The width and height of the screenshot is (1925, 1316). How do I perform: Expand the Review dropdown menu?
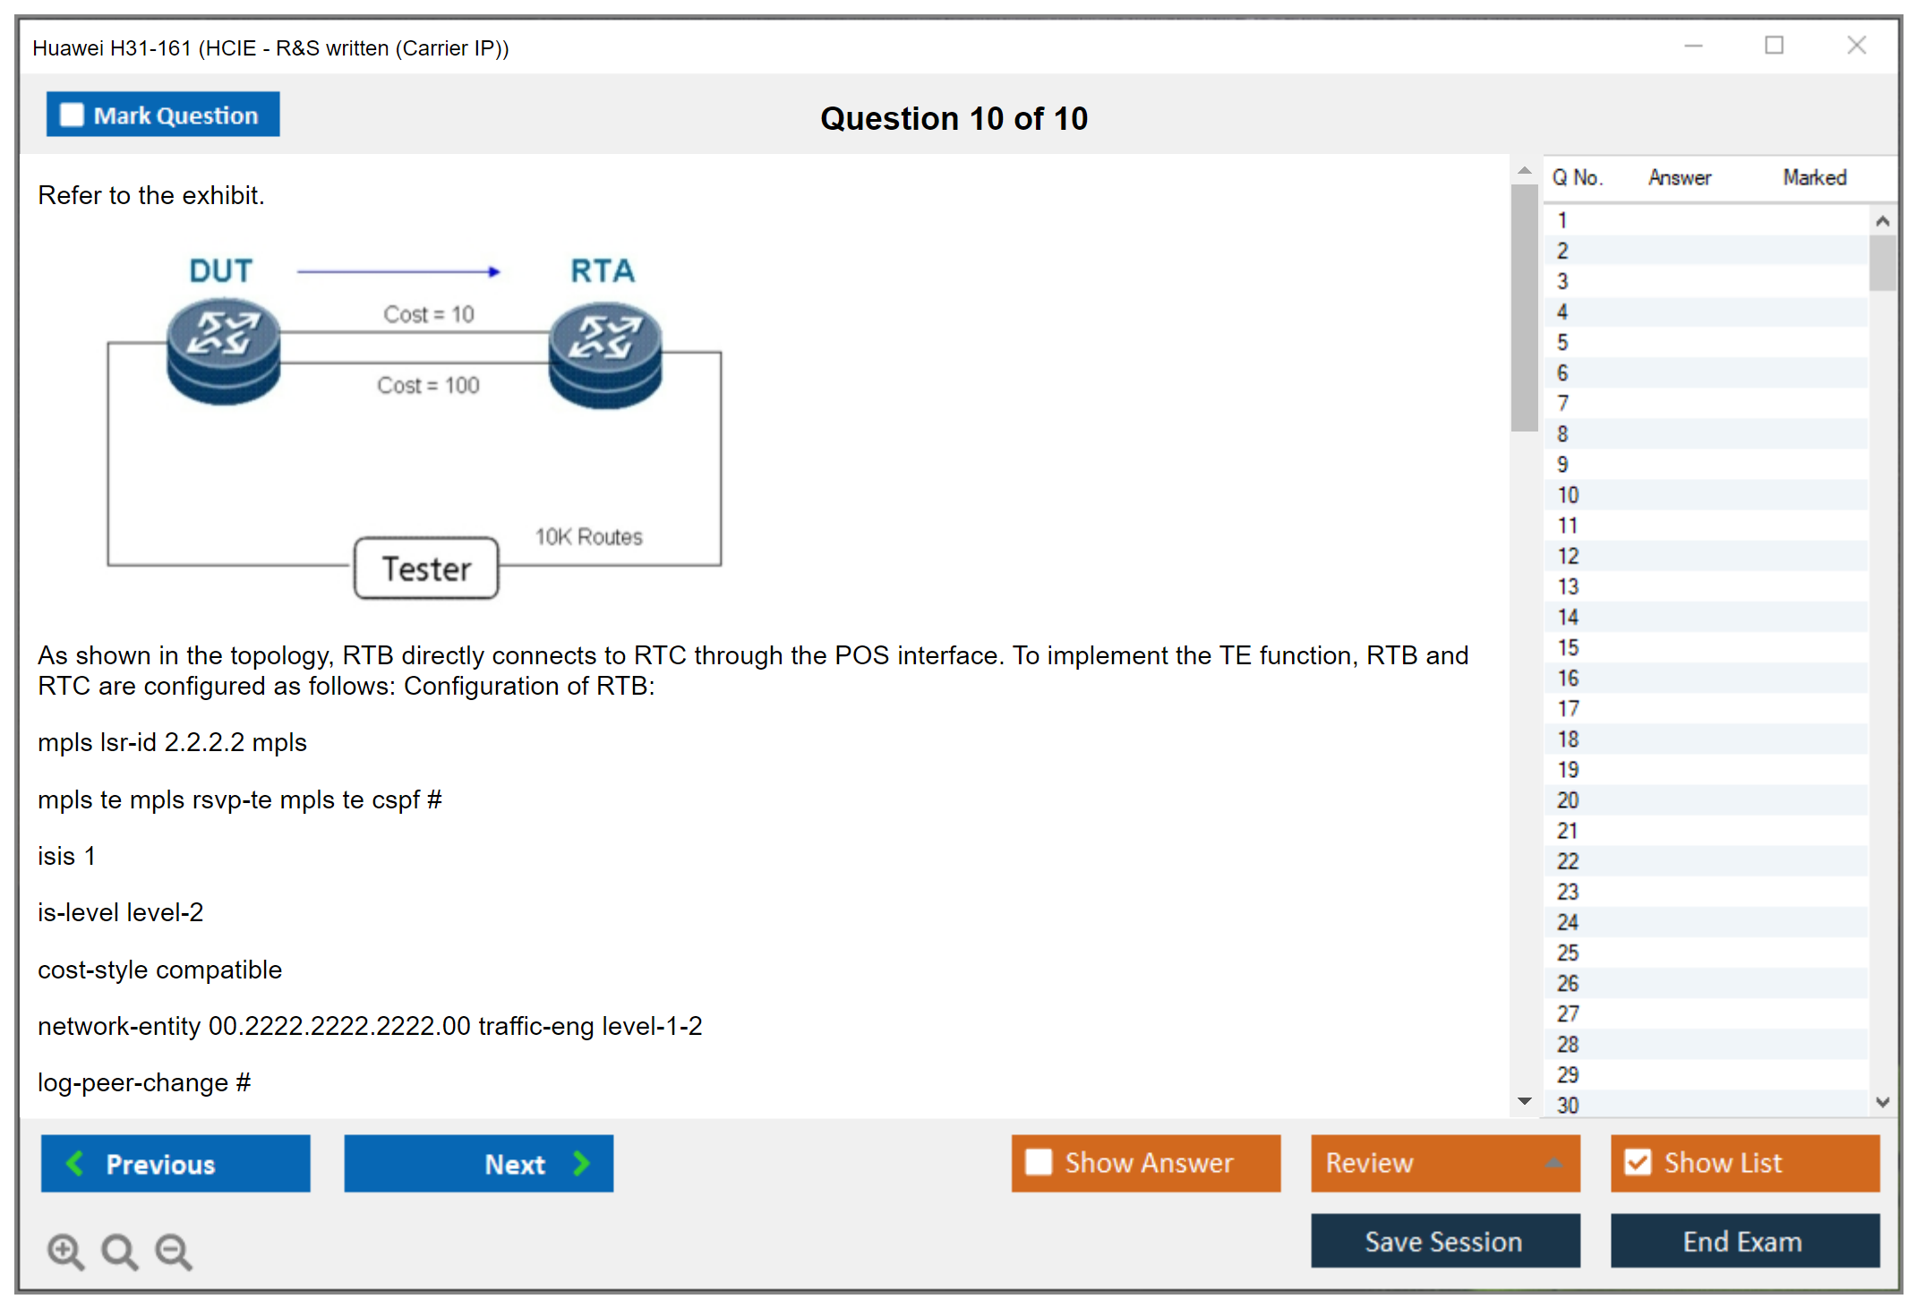1554,1162
